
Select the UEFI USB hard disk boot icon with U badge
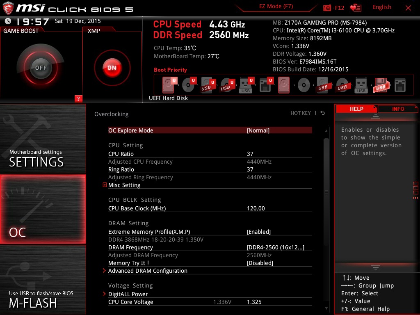click(208, 84)
